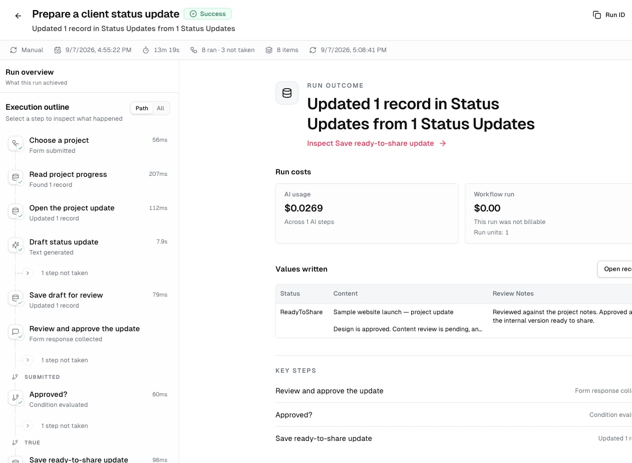Select the Draft status update AI icon
The height and width of the screenshot is (463, 632).
click(16, 246)
